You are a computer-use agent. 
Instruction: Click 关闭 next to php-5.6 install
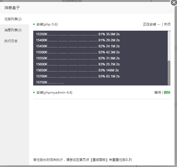coord(167,24)
